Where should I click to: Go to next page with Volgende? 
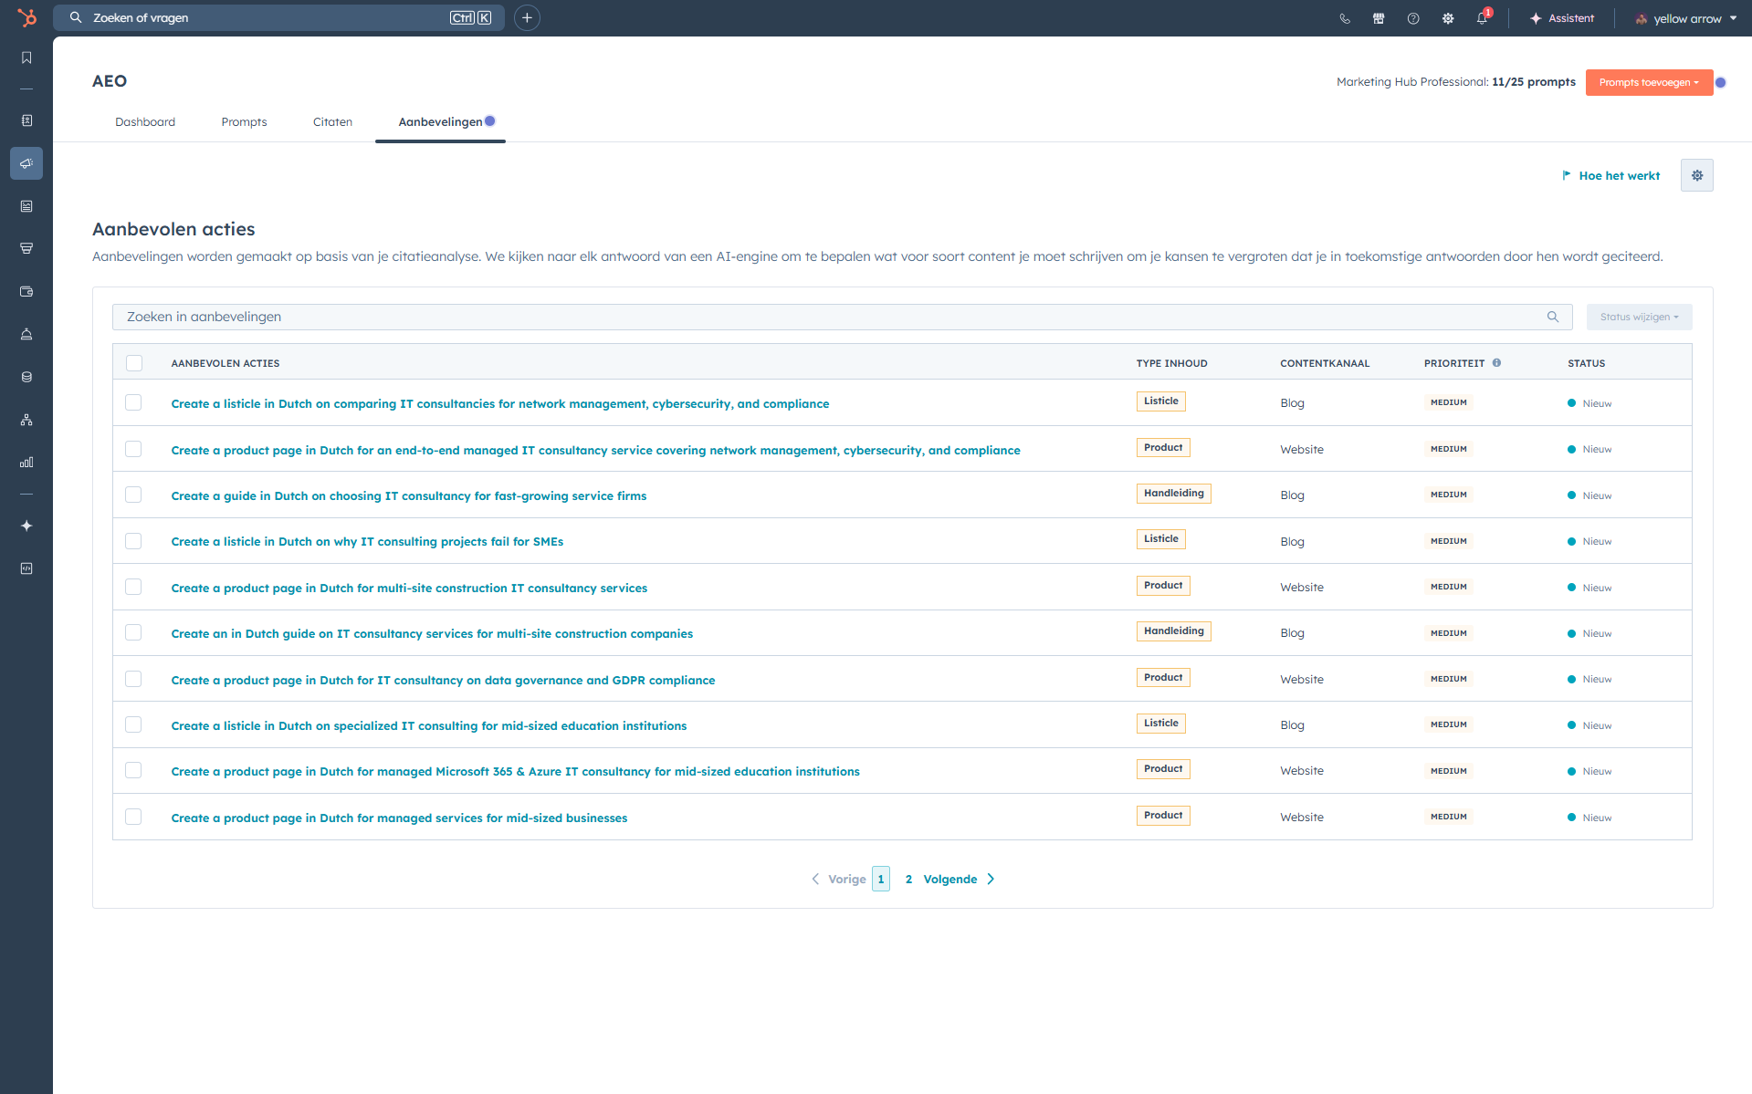click(958, 879)
